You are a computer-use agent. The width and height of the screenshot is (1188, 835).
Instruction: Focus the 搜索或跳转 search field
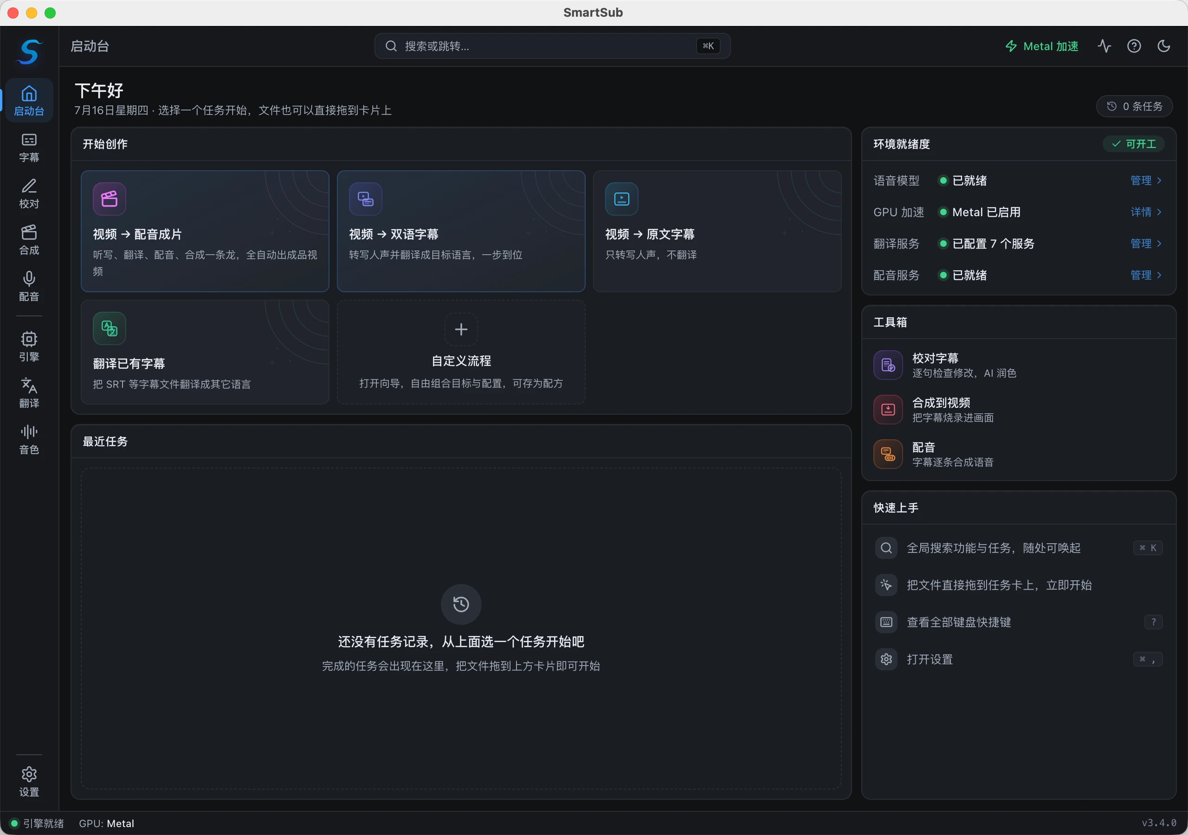(x=552, y=46)
